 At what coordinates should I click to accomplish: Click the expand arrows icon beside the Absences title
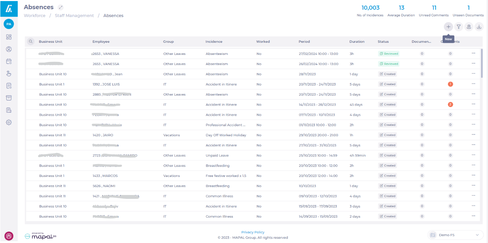(x=61, y=7)
